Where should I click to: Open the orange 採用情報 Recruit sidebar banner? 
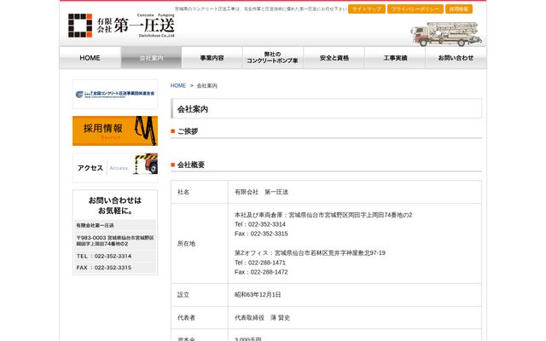(x=115, y=130)
